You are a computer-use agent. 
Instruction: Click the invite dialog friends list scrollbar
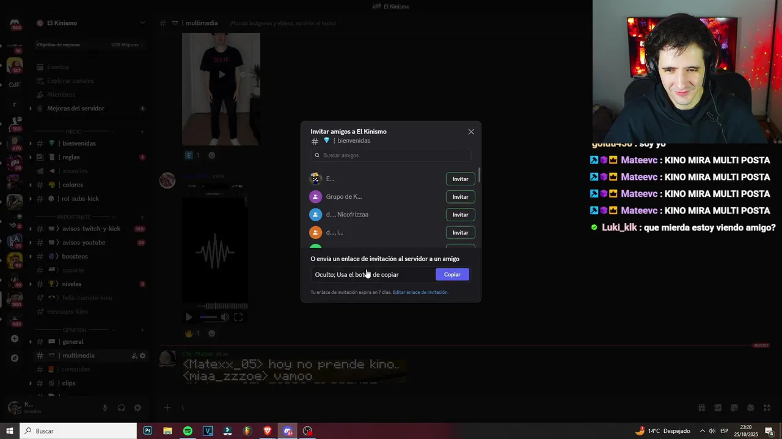click(480, 175)
